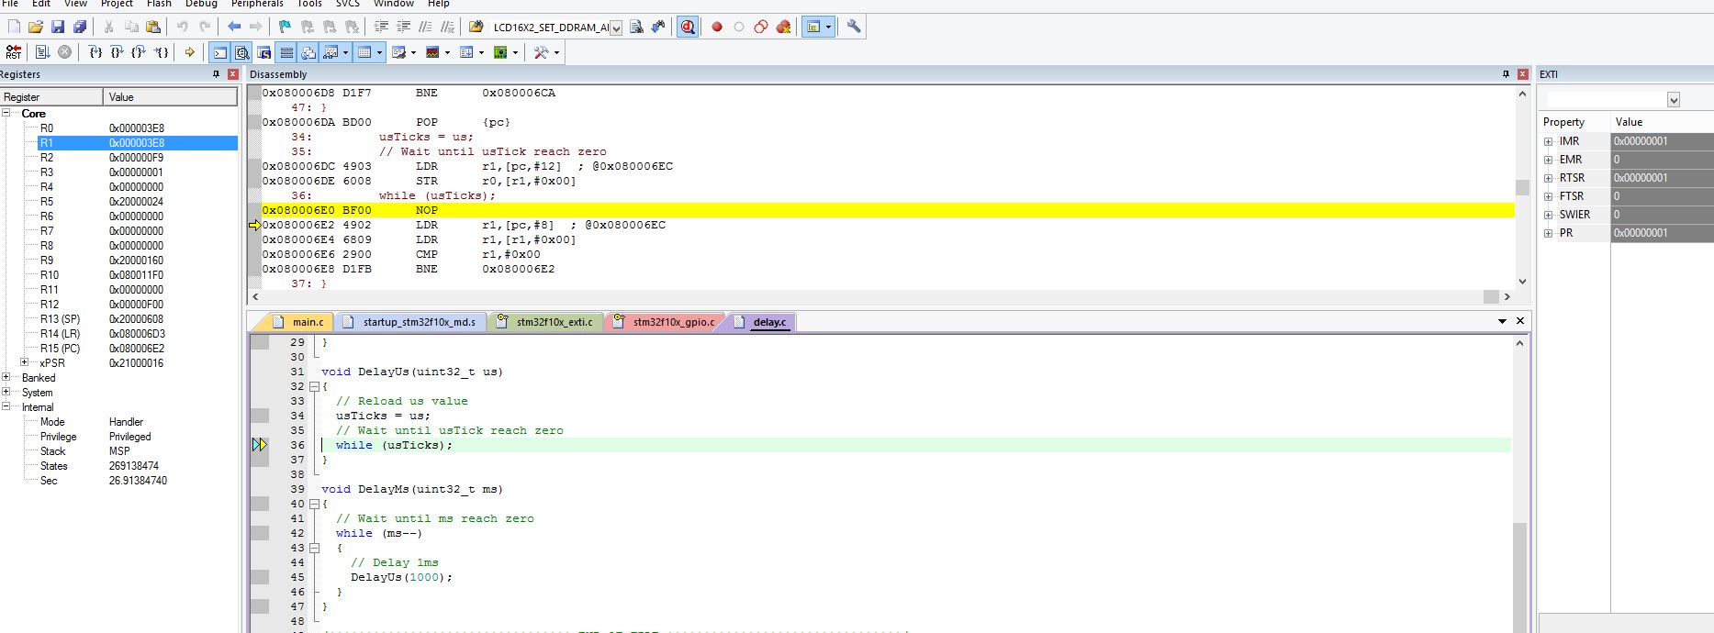
Task: Open the editor tab list arrow
Action: [1502, 321]
